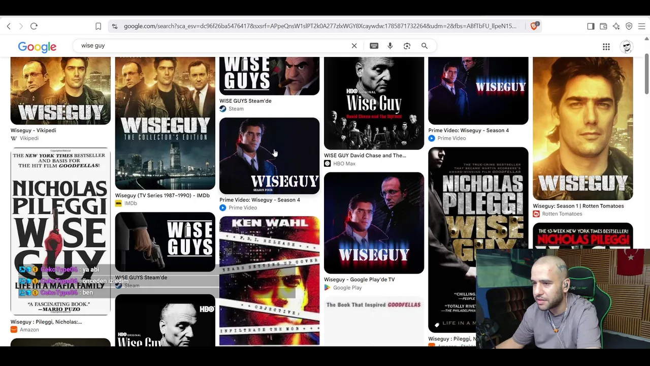The width and height of the screenshot is (650, 366).
Task: Submit the search with the magnifier icon
Action: click(425, 46)
